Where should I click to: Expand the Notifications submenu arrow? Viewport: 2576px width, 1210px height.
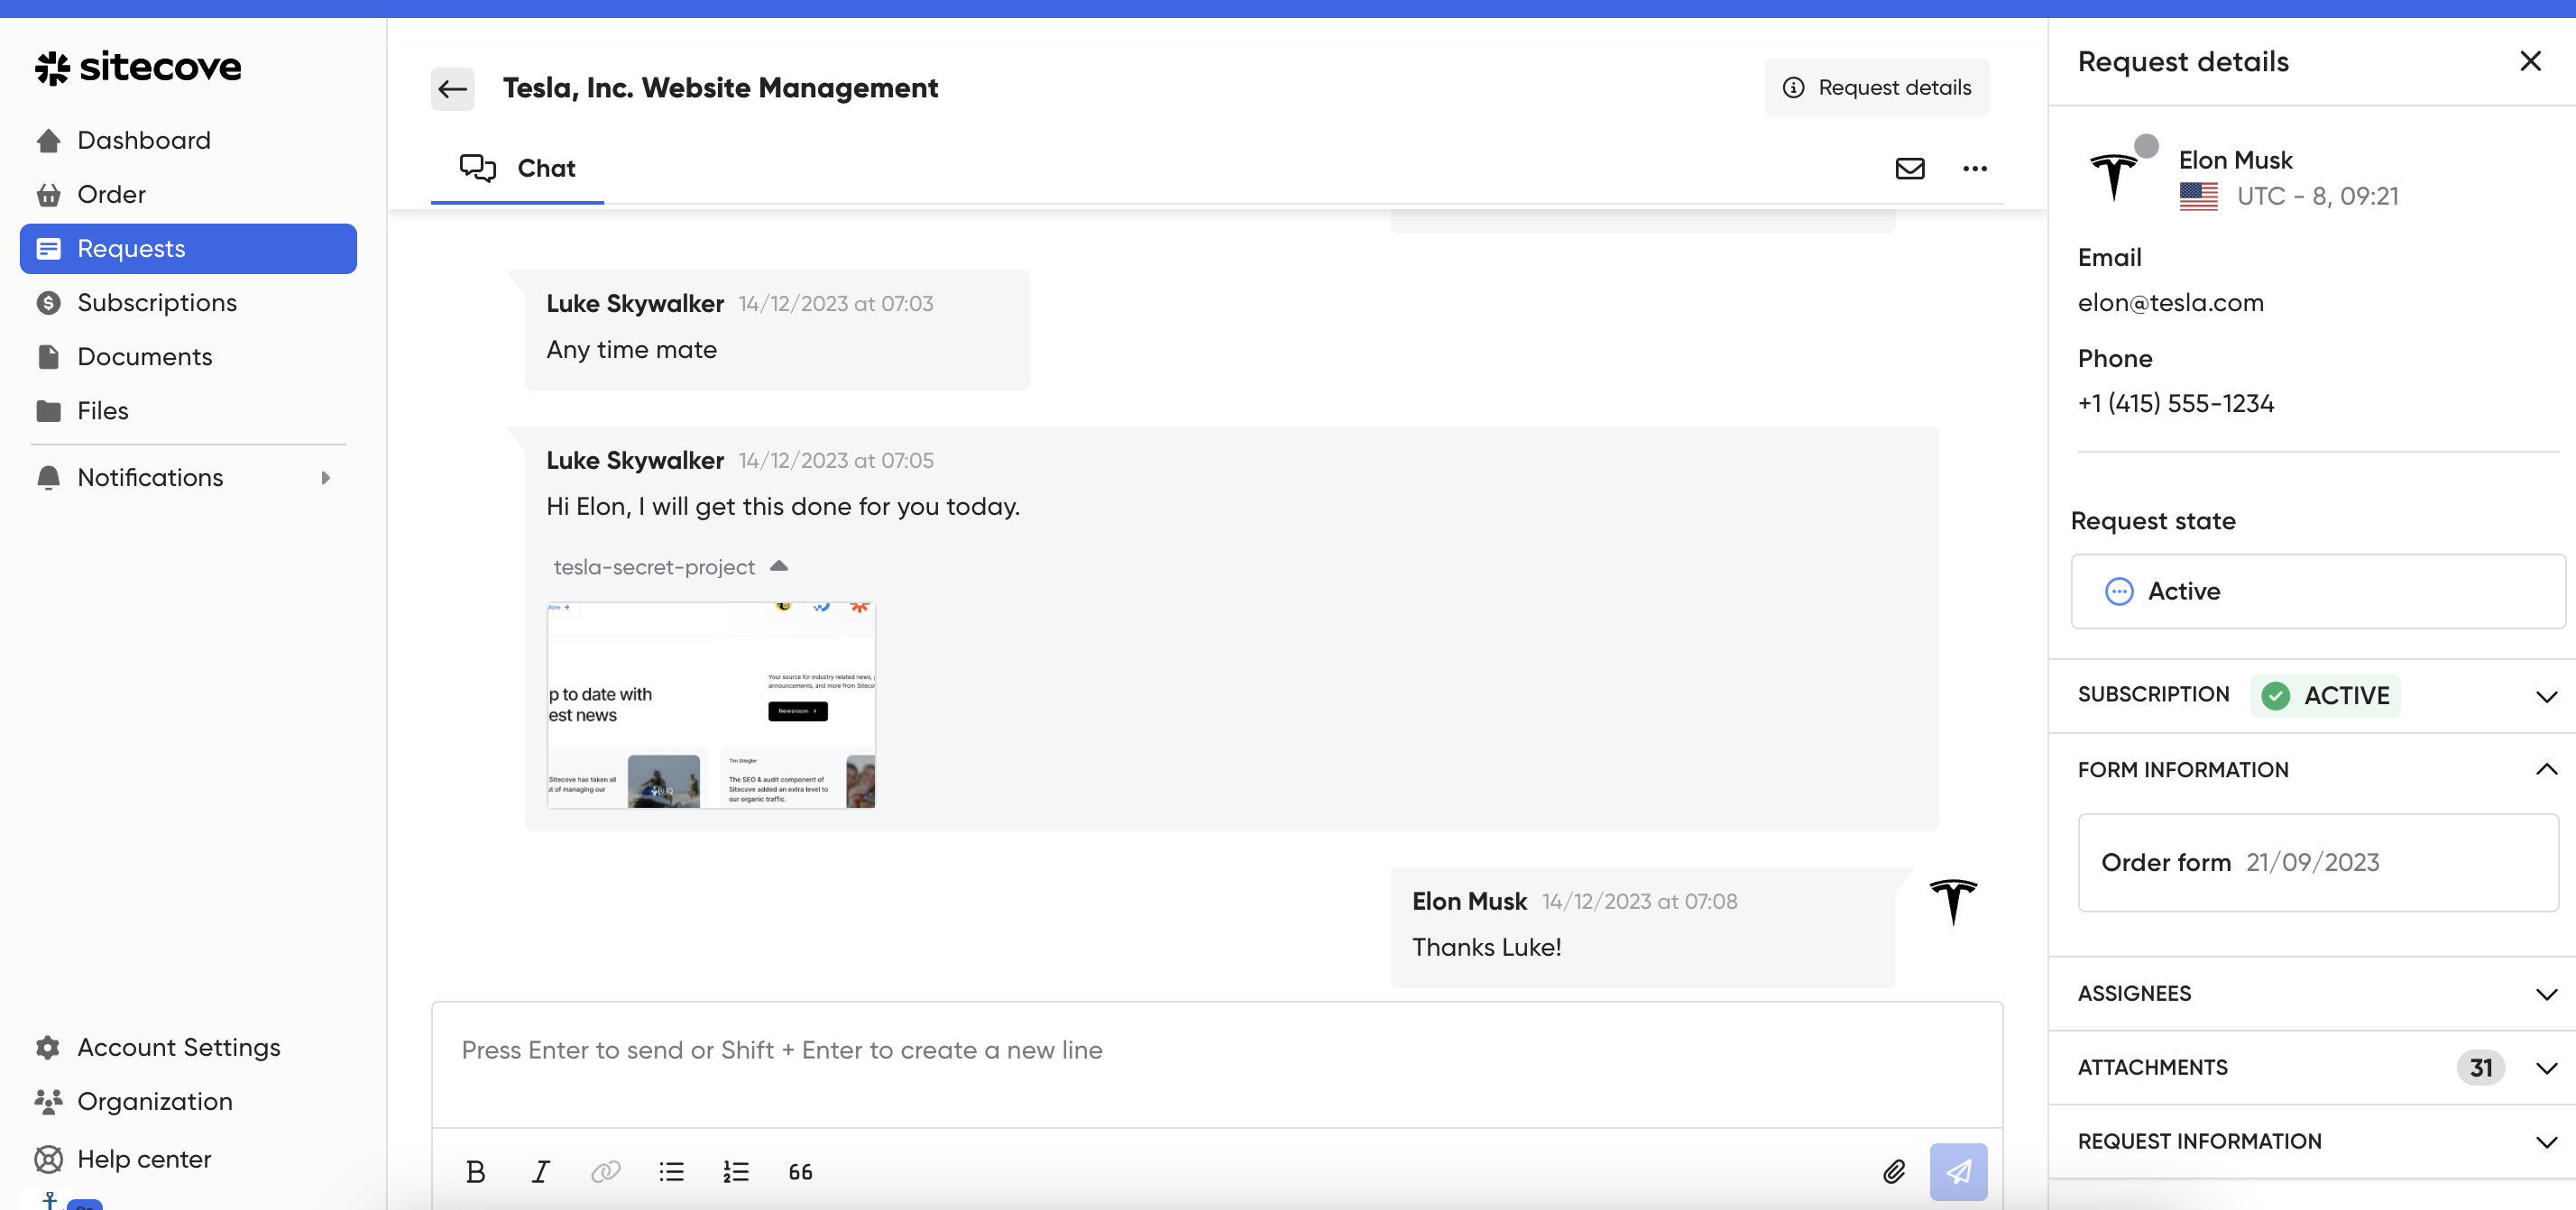(325, 478)
